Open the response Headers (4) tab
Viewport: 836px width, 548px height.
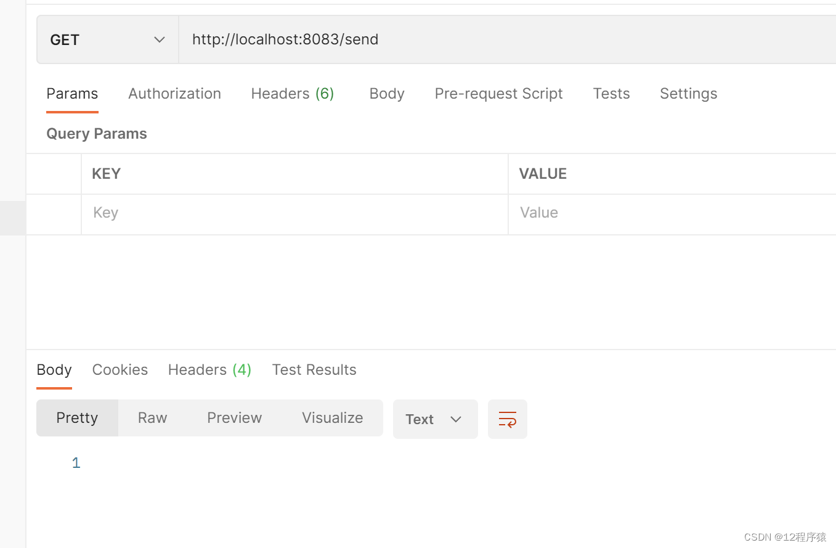[209, 370]
